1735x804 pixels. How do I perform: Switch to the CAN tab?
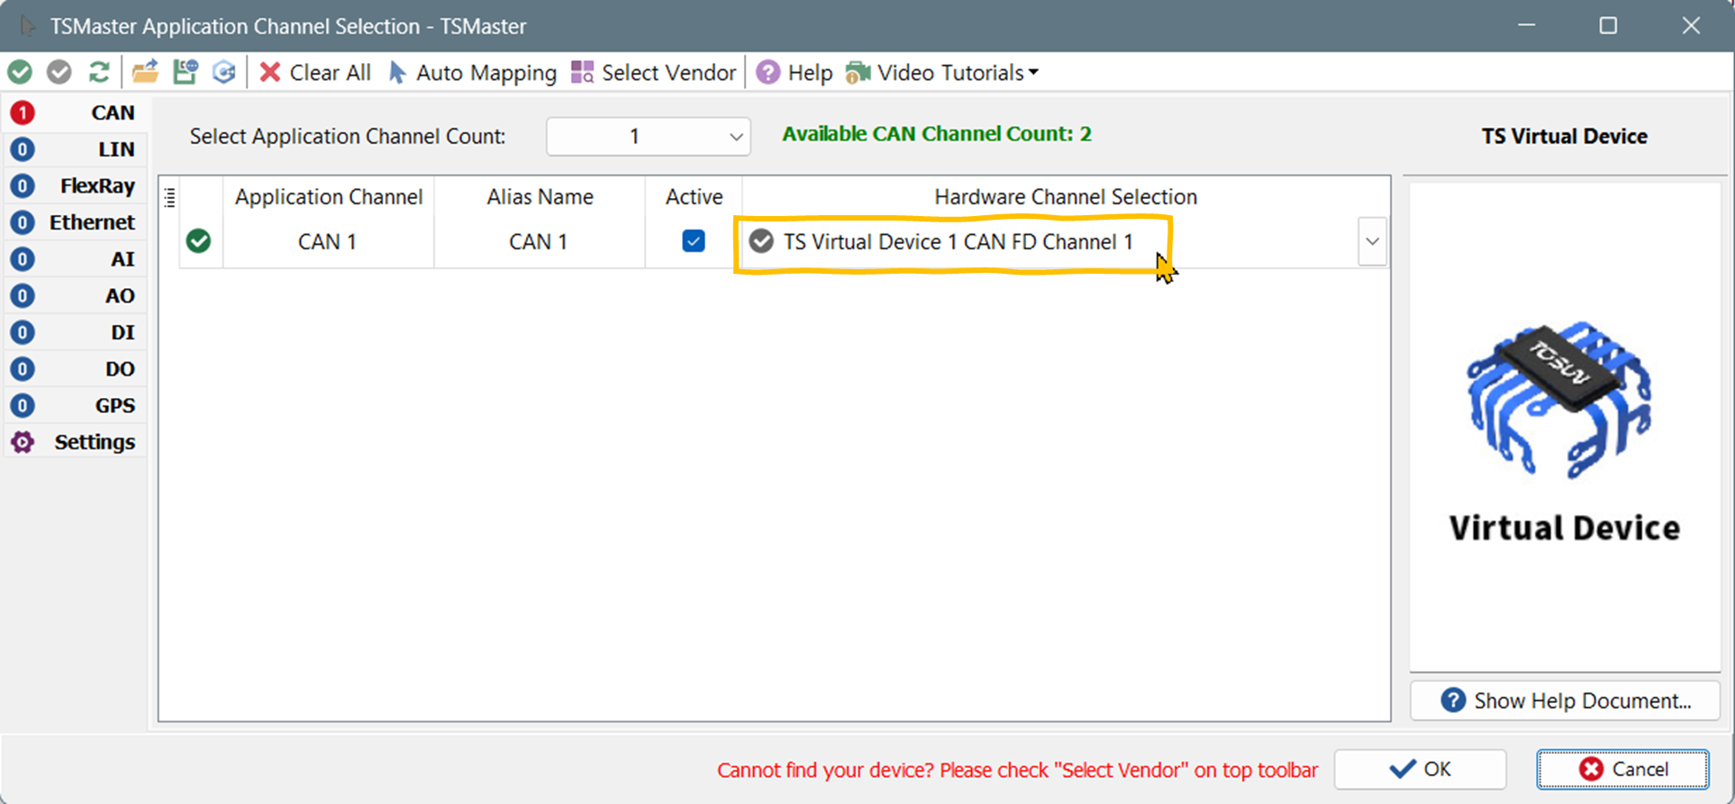pyautogui.click(x=74, y=113)
